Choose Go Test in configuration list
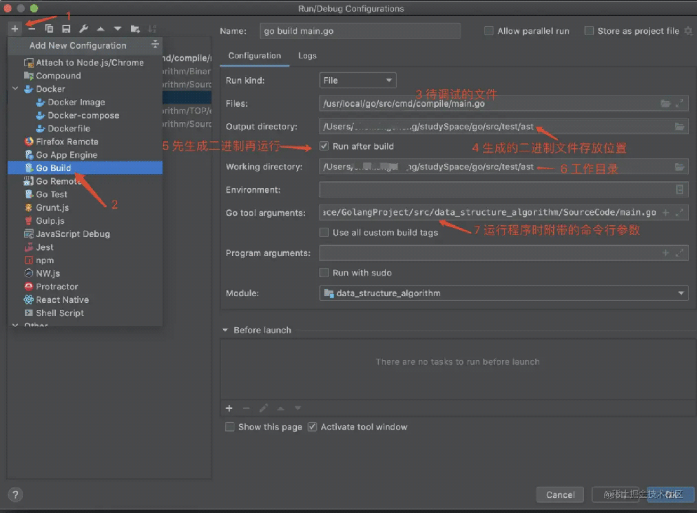 52,194
